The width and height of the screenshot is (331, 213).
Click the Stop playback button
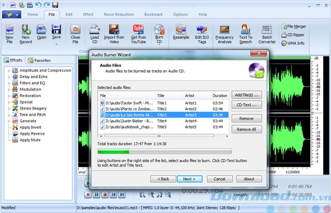pyautogui.click(x=88, y=194)
